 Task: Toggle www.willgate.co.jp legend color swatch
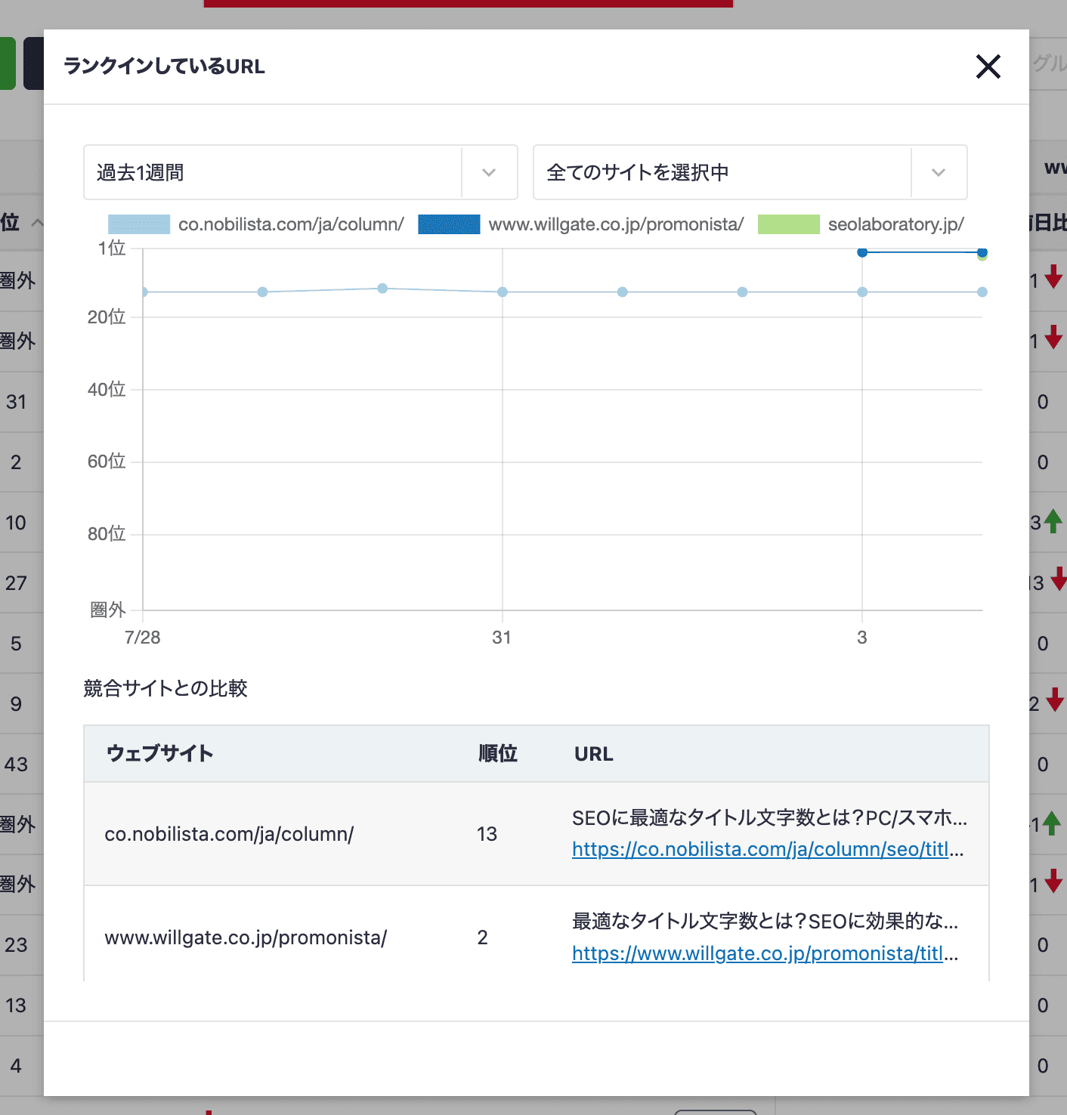click(449, 224)
